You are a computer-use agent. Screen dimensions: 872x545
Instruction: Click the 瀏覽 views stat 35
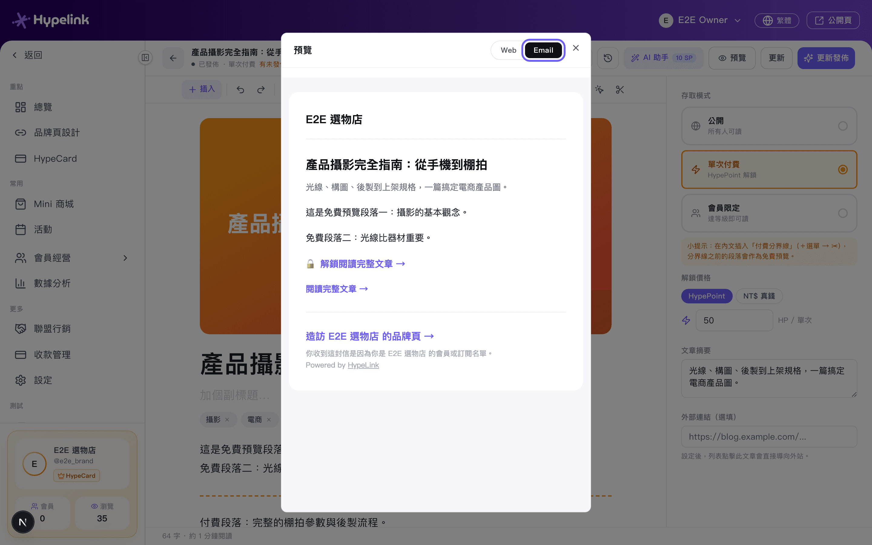[x=102, y=513]
